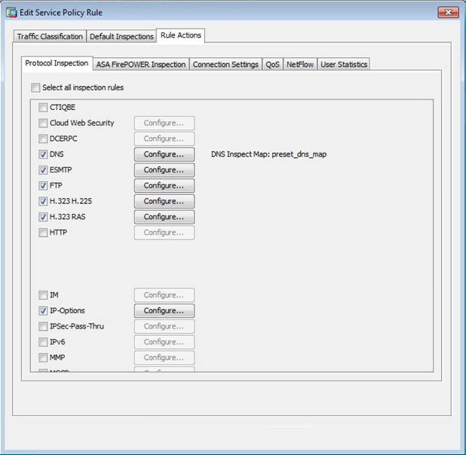Open the Default Inspections tab
Screen dimensions: 466x455
point(121,36)
